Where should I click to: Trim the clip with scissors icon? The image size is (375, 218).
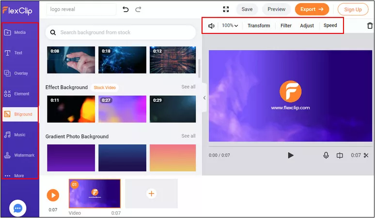coord(366,156)
